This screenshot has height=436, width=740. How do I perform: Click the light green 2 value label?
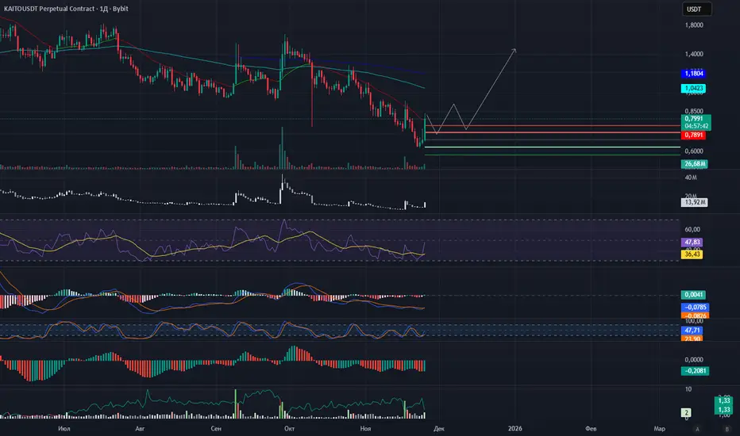(687, 412)
